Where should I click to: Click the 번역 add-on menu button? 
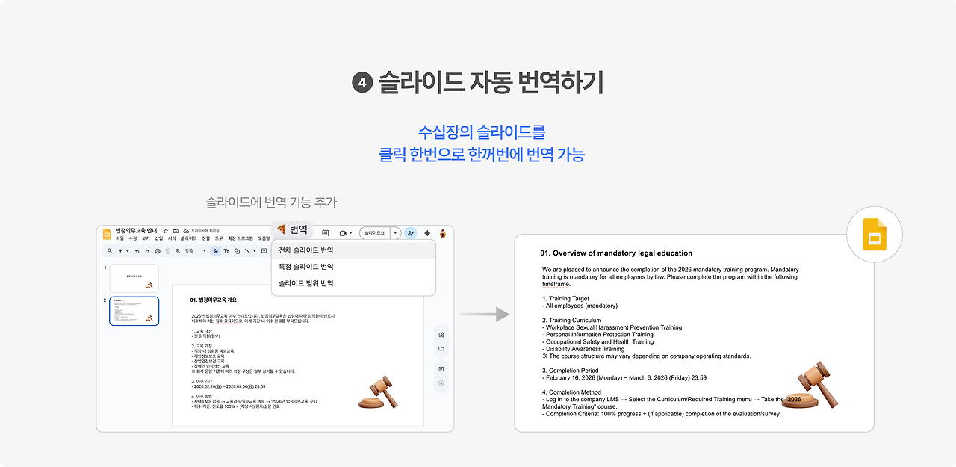[293, 229]
